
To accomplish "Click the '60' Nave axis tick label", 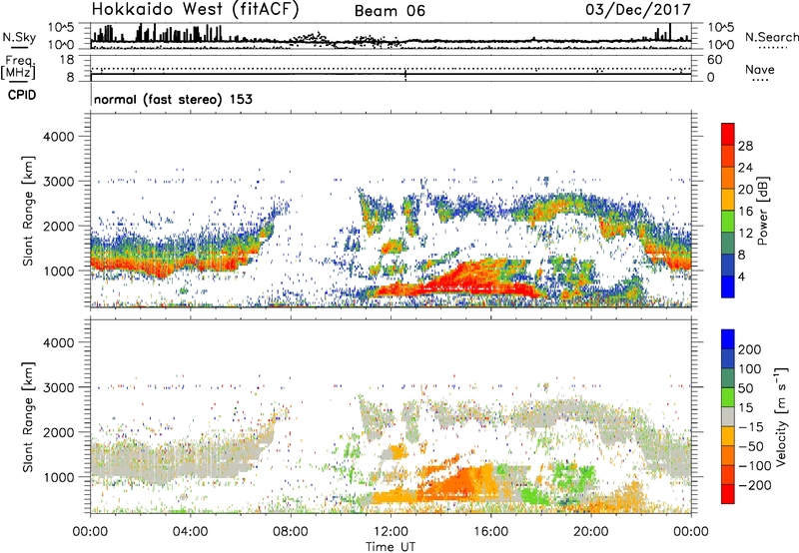I will tap(714, 60).
